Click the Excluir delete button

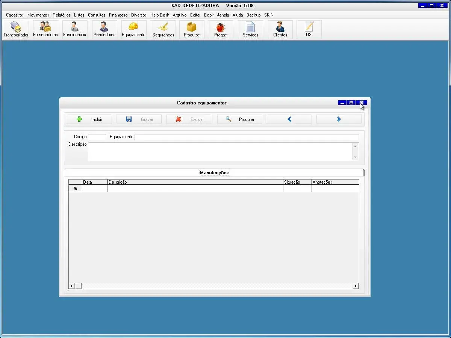tap(189, 119)
